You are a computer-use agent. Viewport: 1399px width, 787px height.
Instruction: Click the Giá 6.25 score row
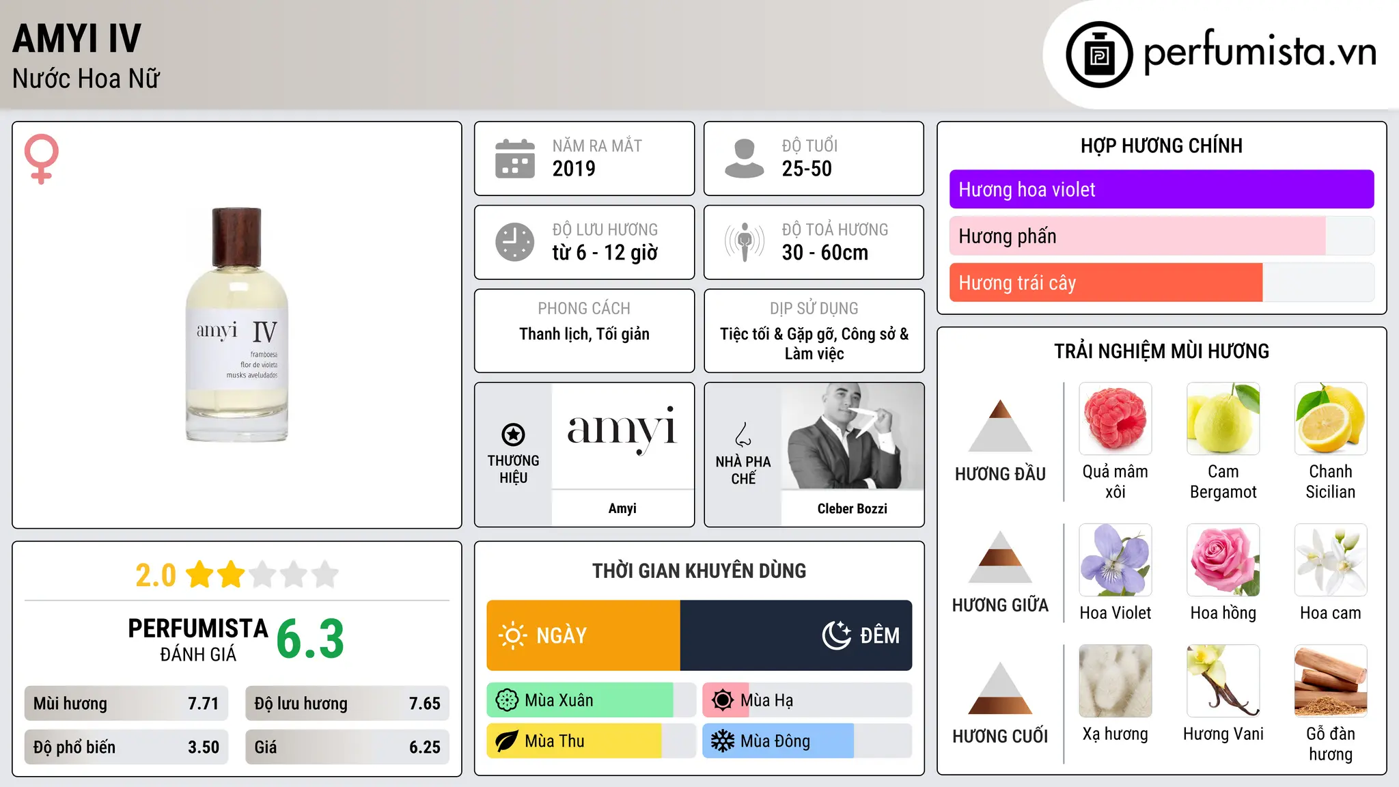347,747
